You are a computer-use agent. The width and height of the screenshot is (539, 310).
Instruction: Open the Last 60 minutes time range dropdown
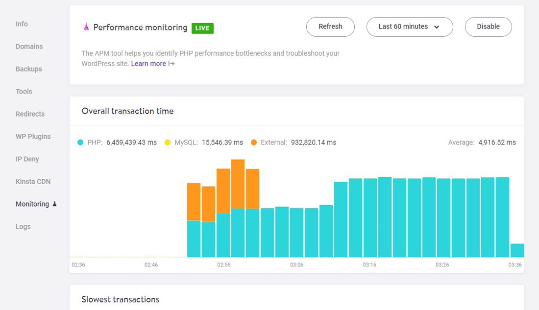click(x=410, y=27)
